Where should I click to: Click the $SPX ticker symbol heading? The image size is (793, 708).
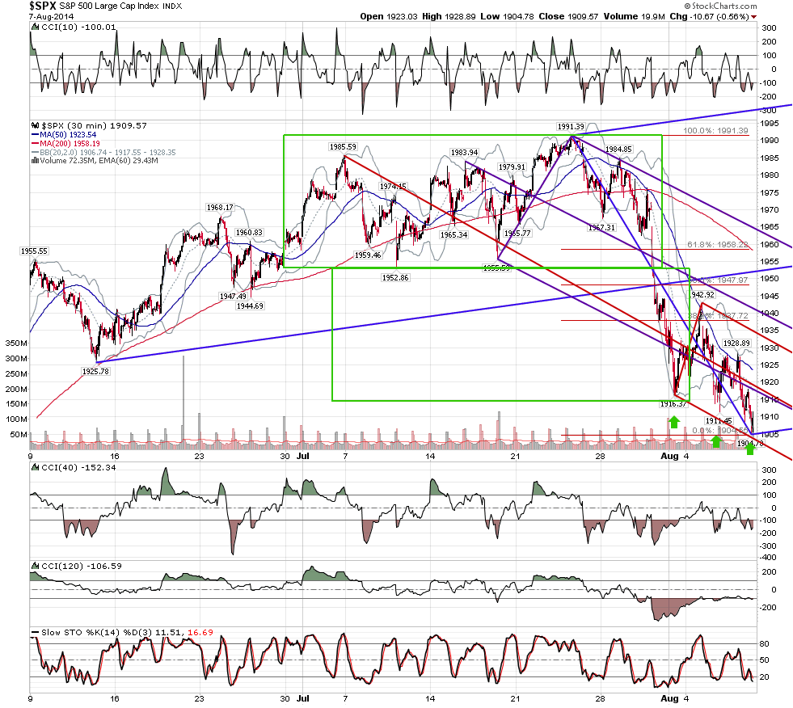point(43,6)
